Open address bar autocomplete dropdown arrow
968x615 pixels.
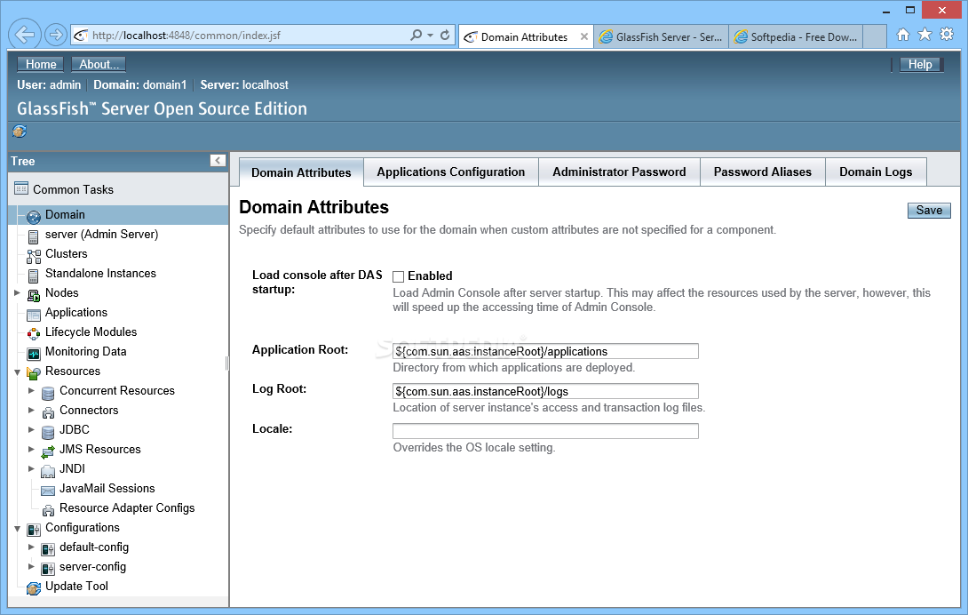(x=431, y=36)
